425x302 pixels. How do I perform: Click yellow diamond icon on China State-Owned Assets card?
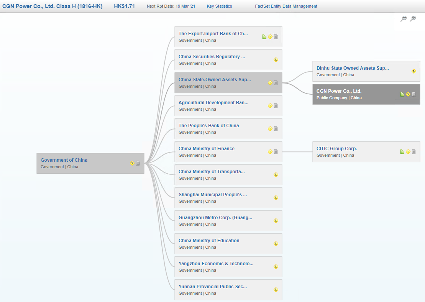click(270, 83)
